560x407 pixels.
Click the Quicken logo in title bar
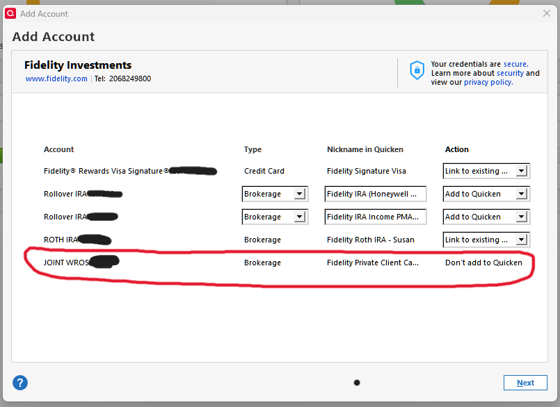pos(10,14)
